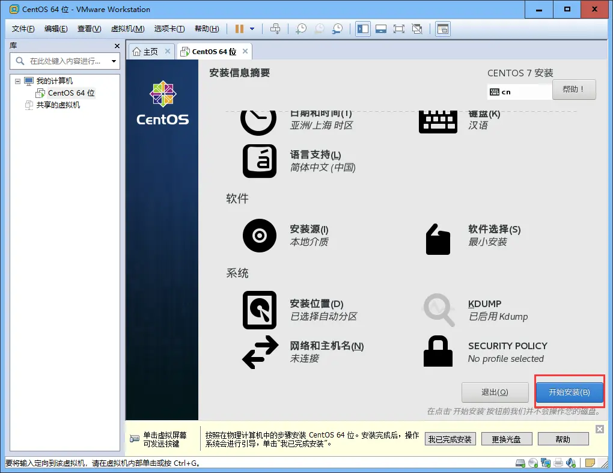
Task: Click the 安装源(I) label
Action: click(310, 229)
